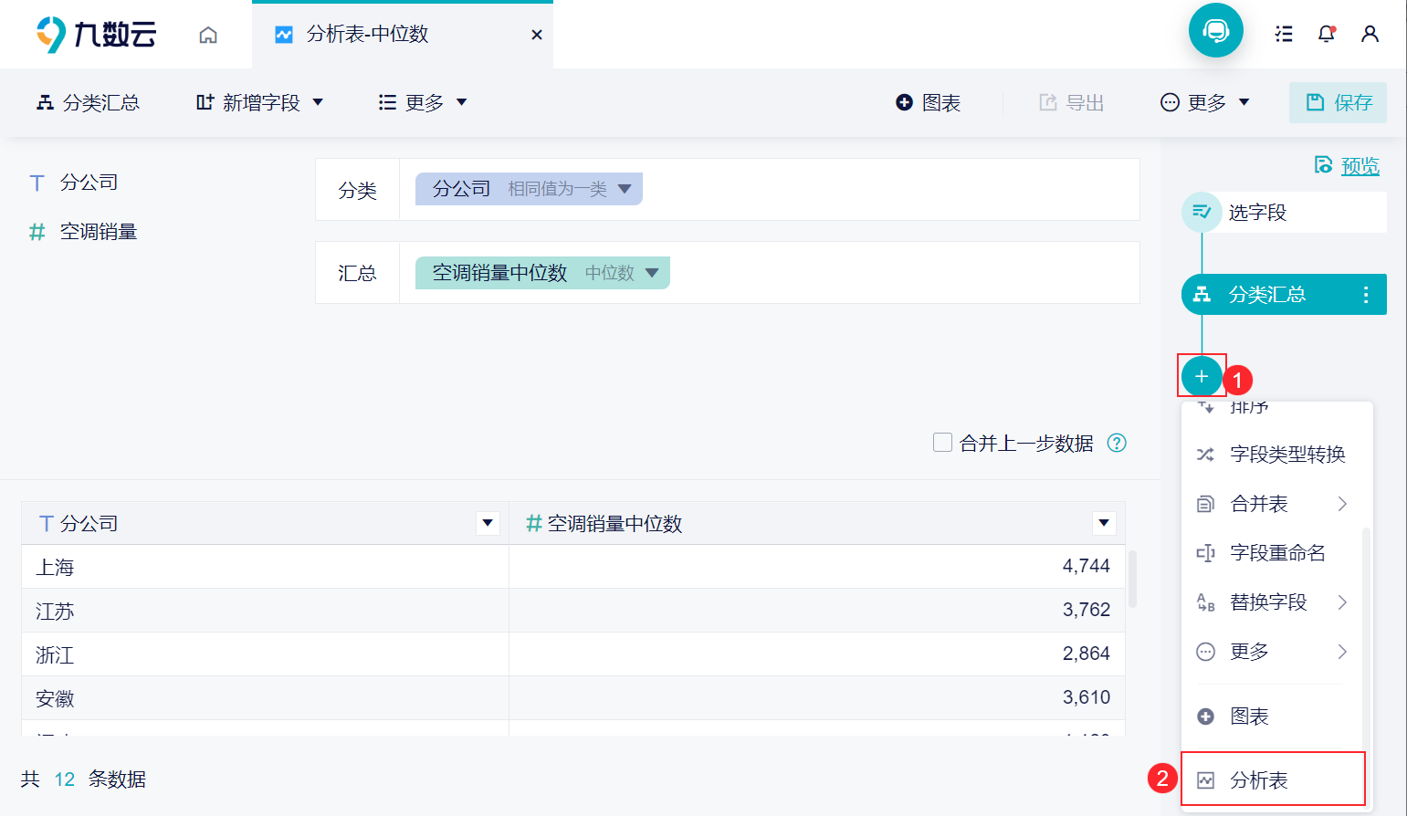Click the 导出 export button

click(1072, 102)
